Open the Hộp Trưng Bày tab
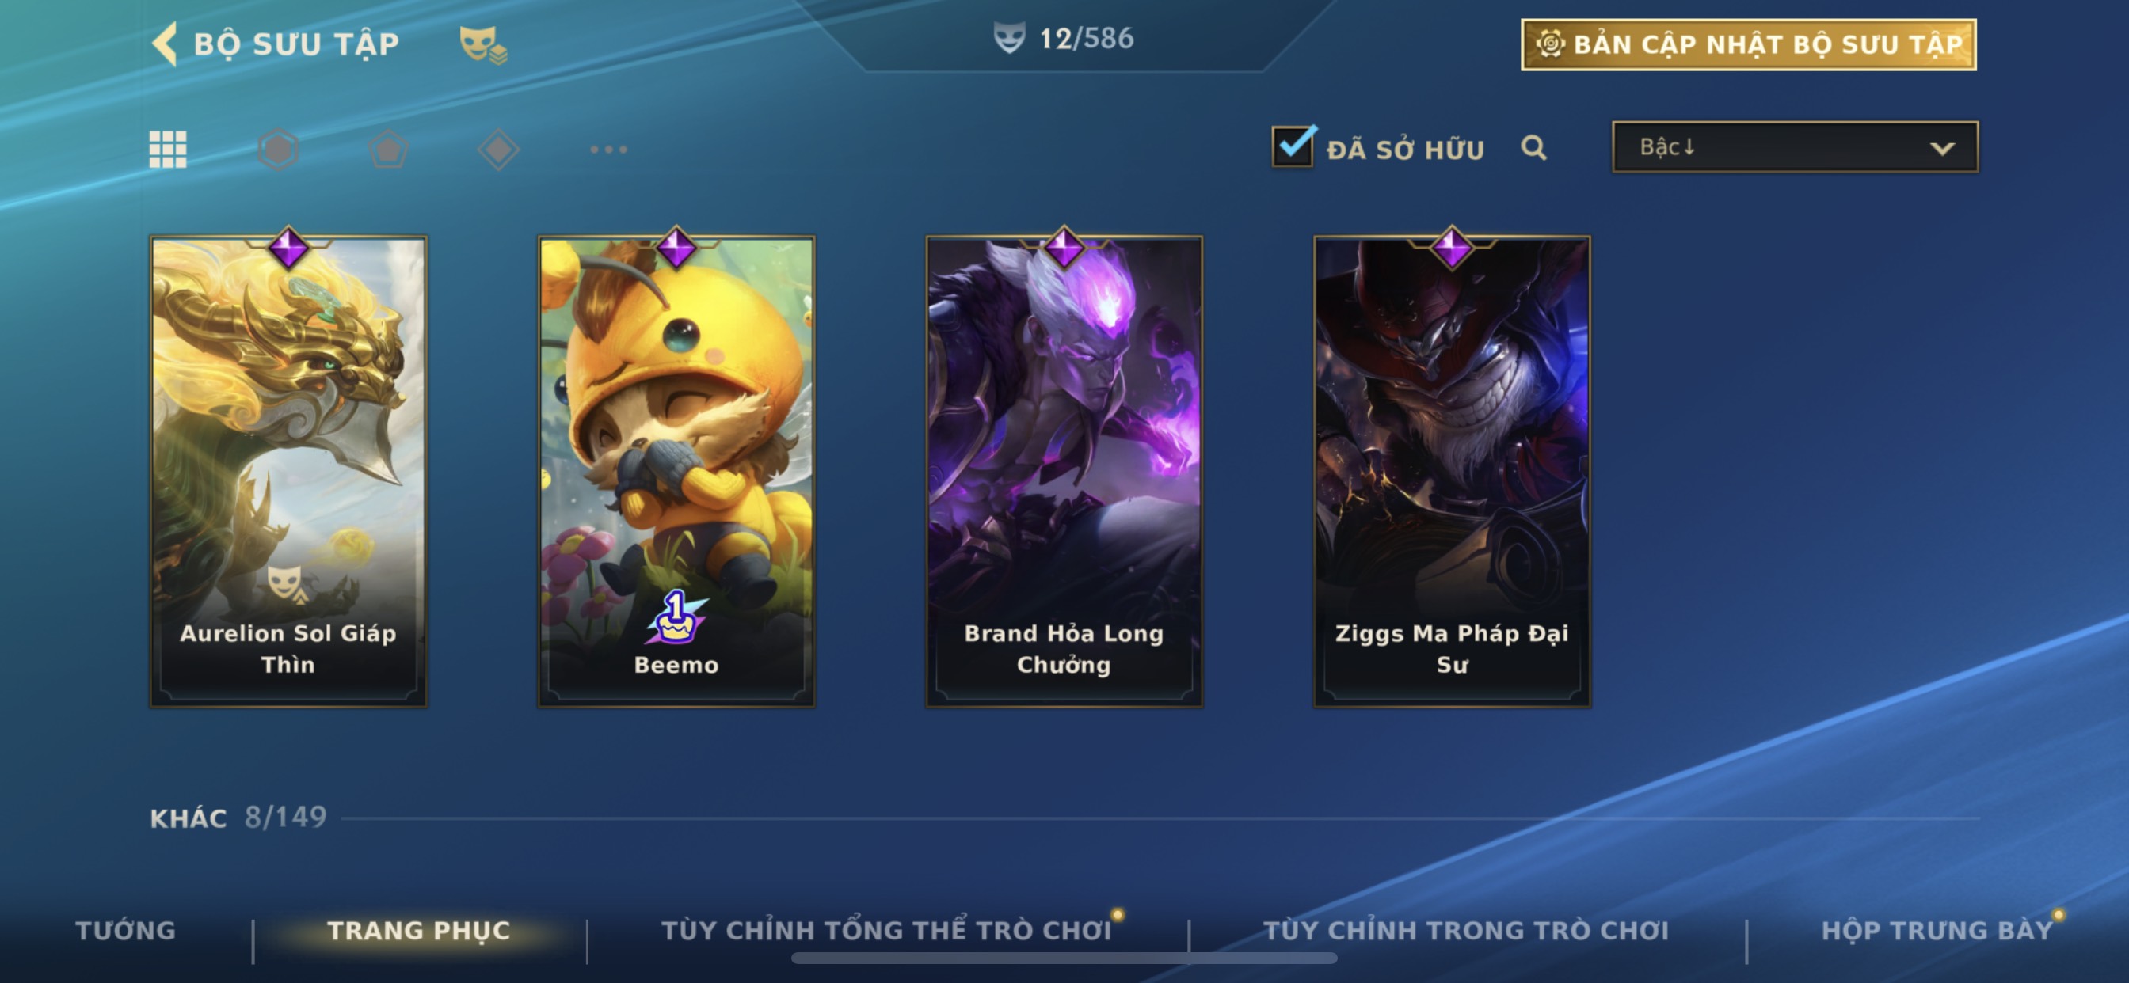Viewport: 2129px width, 983px height. [x=1937, y=931]
